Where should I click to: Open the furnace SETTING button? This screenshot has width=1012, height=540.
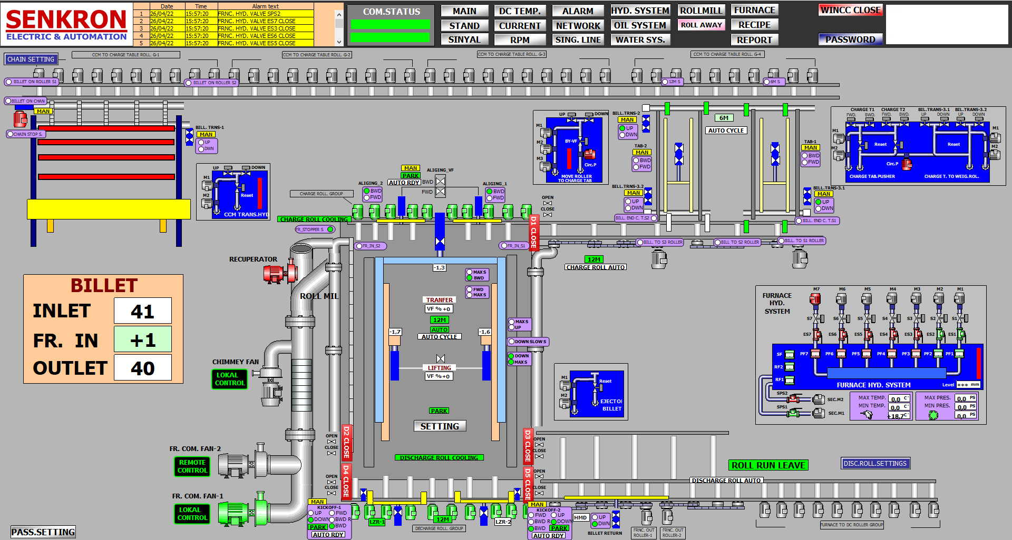[x=440, y=426]
